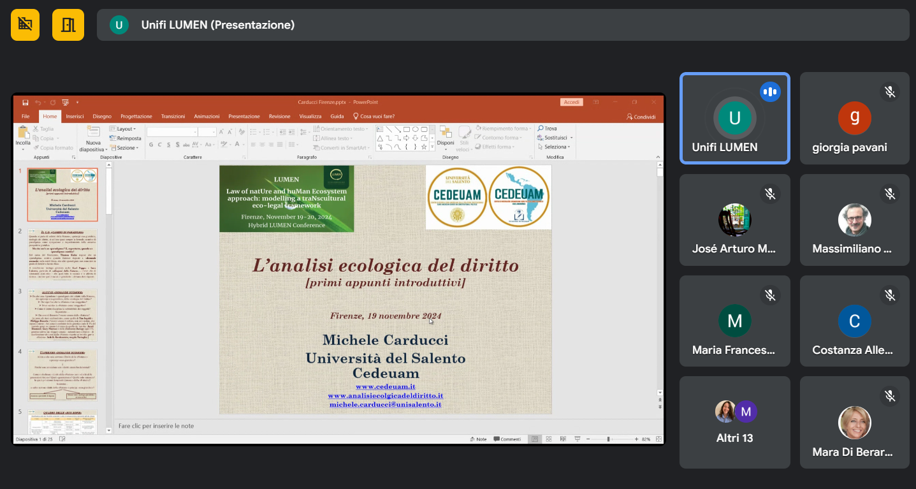Click the Trova search tool
The image size is (916, 489).
pos(548,129)
